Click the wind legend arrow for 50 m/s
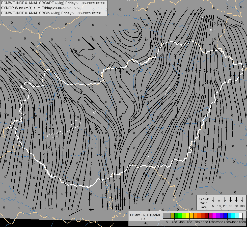Screen dimensions: 247x227 tap(236, 200)
